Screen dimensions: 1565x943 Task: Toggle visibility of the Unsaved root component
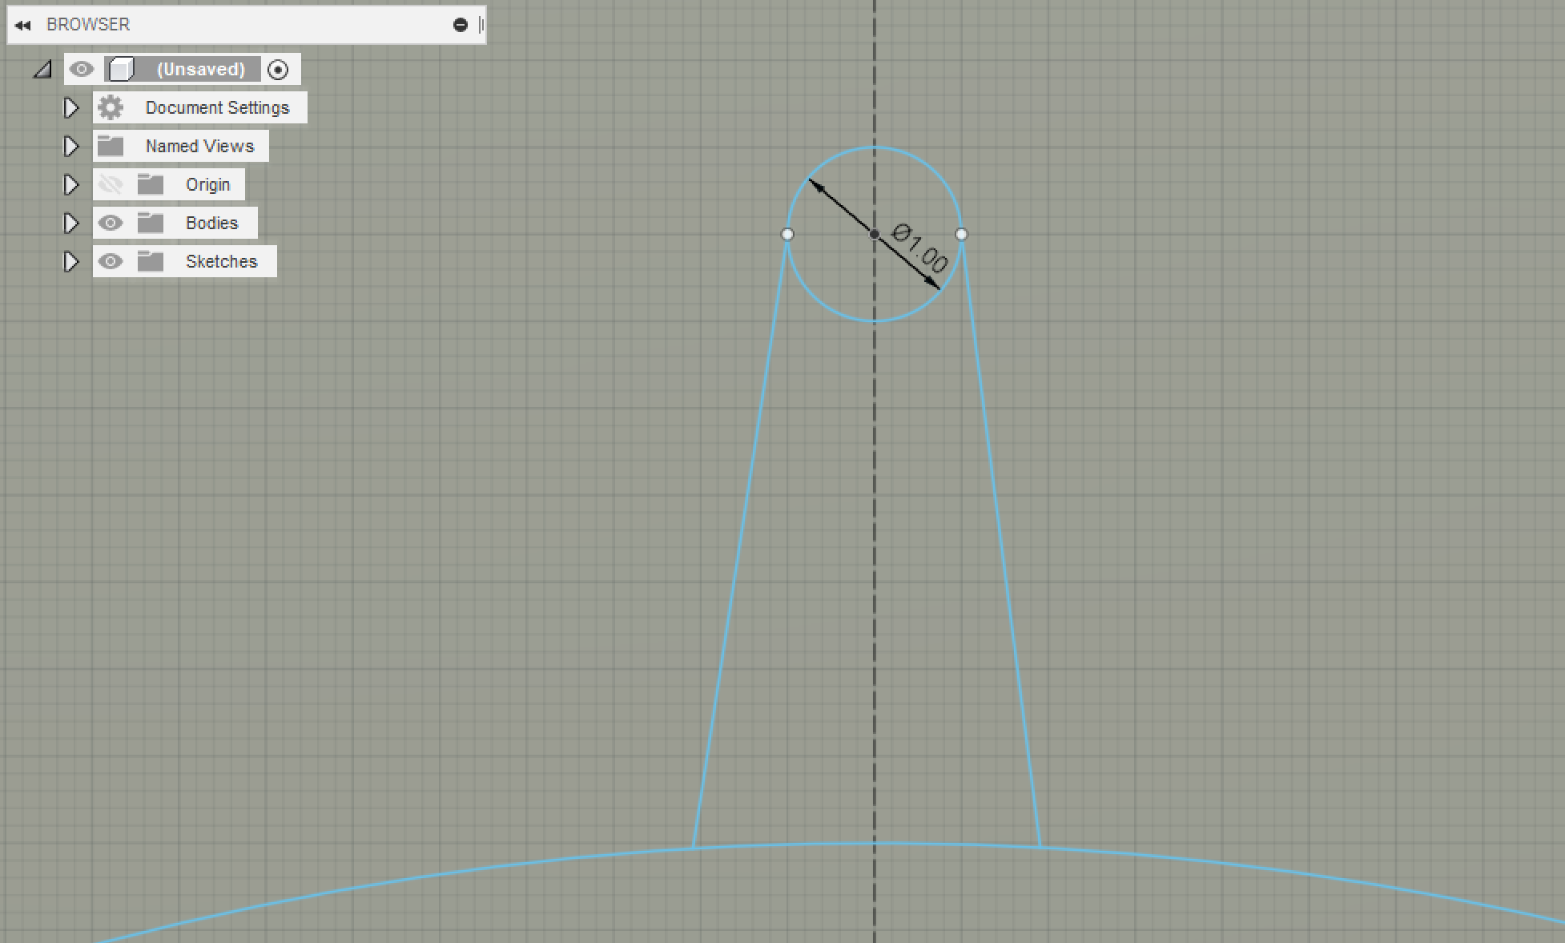tap(81, 70)
